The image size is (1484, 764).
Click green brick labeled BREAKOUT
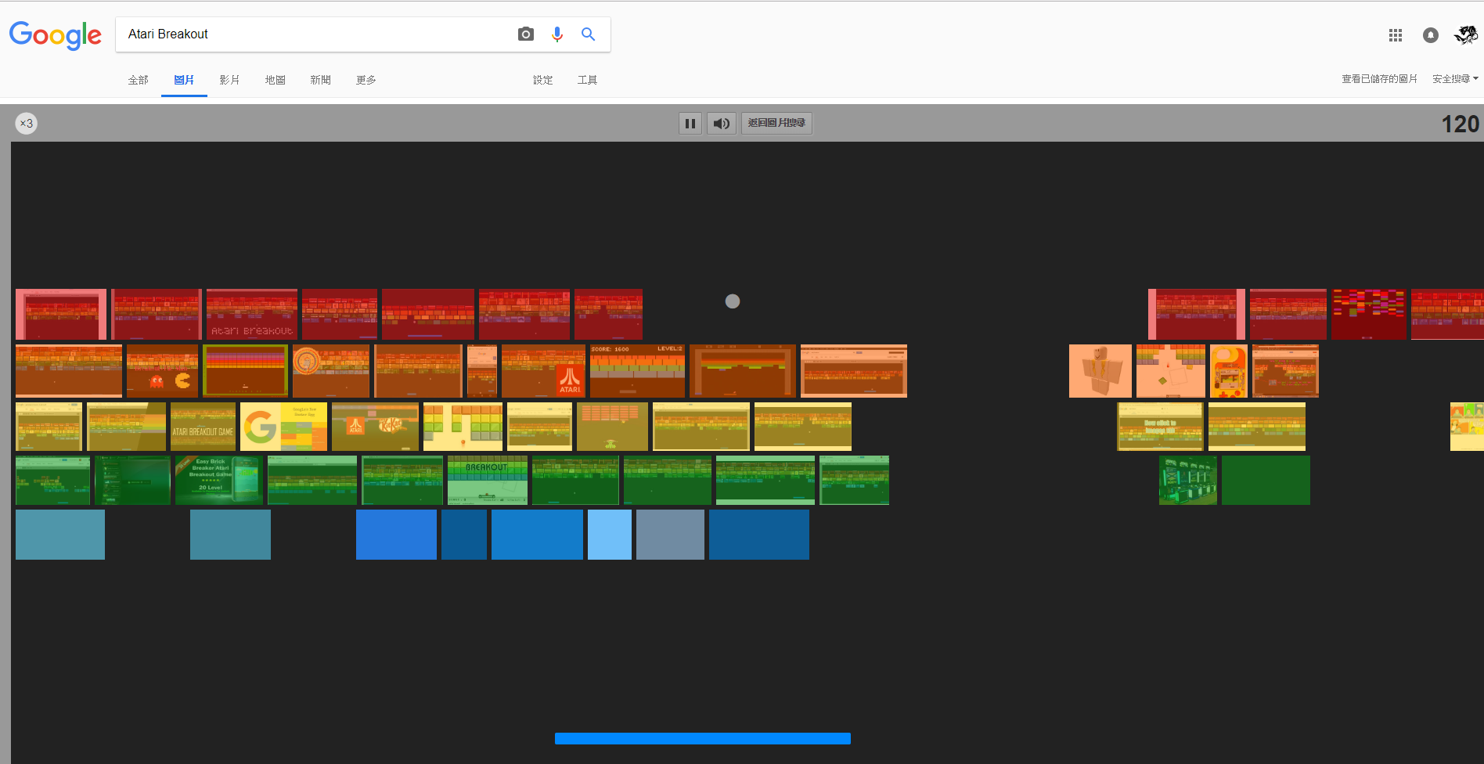(x=488, y=480)
